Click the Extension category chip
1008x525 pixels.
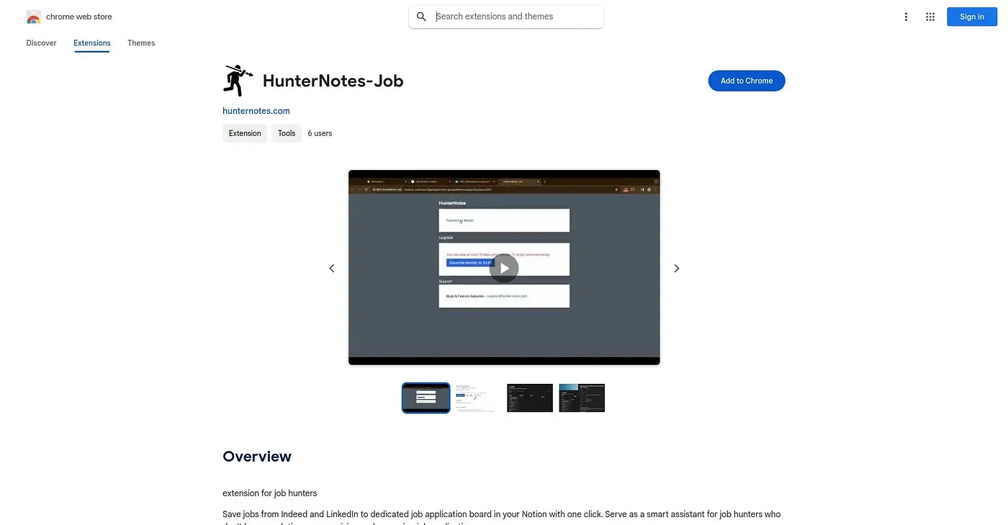point(245,133)
